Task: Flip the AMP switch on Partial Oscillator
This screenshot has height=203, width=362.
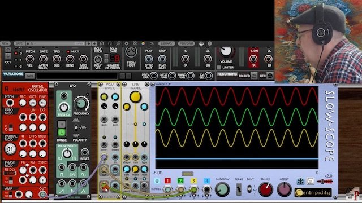Action: pos(11,195)
